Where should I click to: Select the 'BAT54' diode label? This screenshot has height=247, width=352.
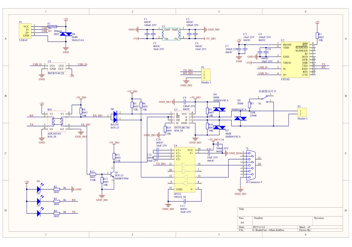point(114,125)
